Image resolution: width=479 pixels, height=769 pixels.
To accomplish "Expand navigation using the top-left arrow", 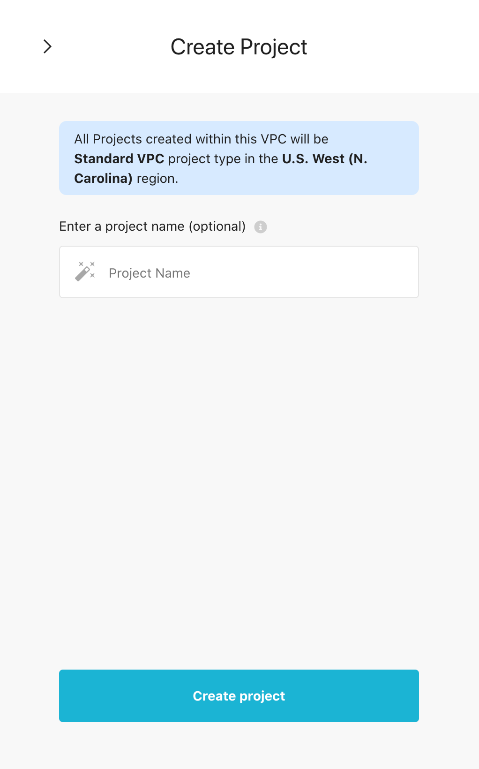I will 47,46.
